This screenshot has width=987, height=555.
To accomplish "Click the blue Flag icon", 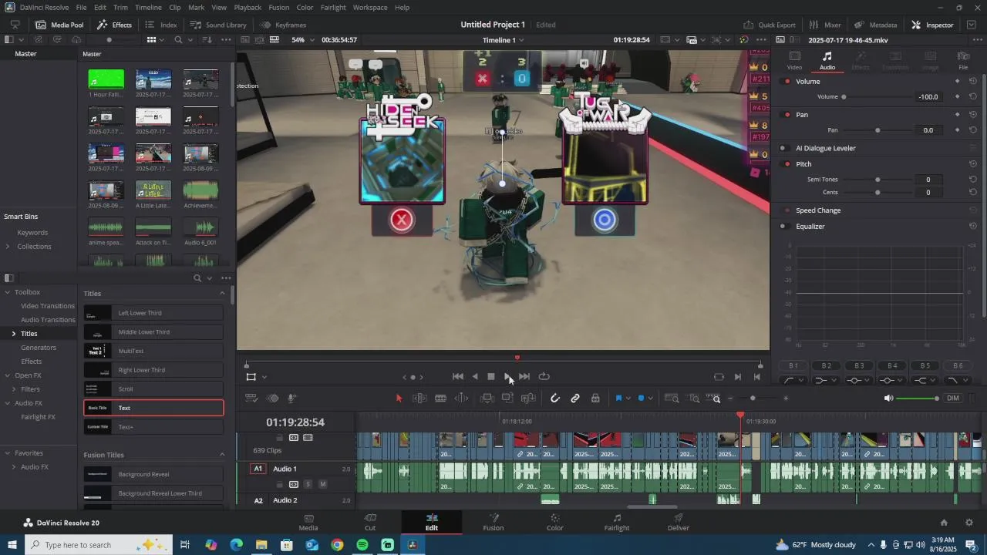I will [x=618, y=399].
